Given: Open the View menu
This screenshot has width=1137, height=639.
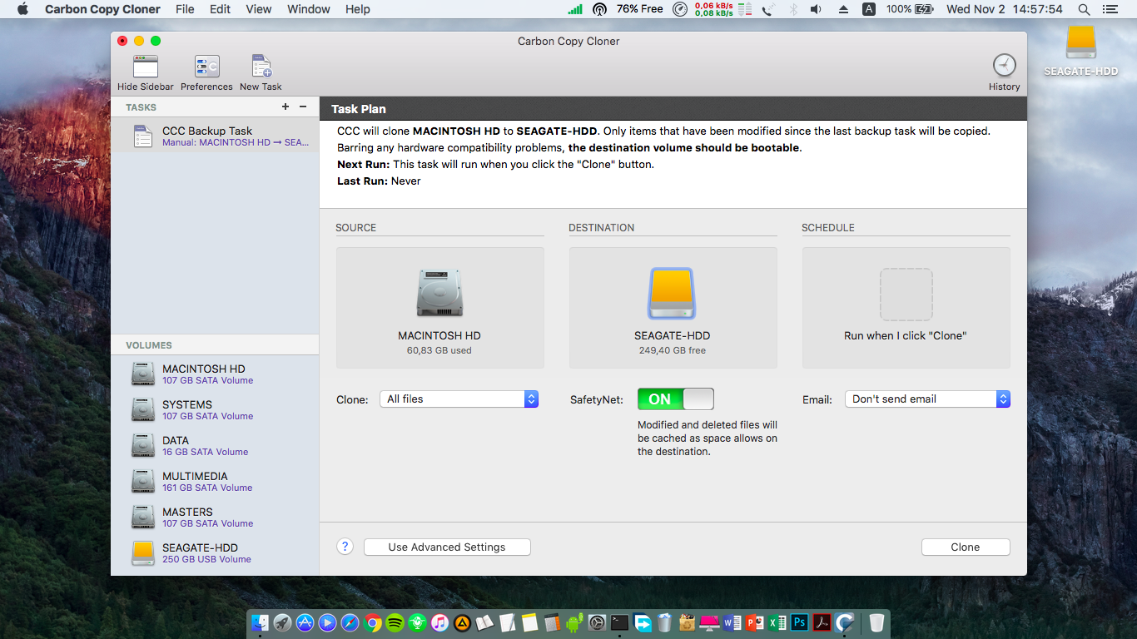Looking at the screenshot, I should pos(259,9).
